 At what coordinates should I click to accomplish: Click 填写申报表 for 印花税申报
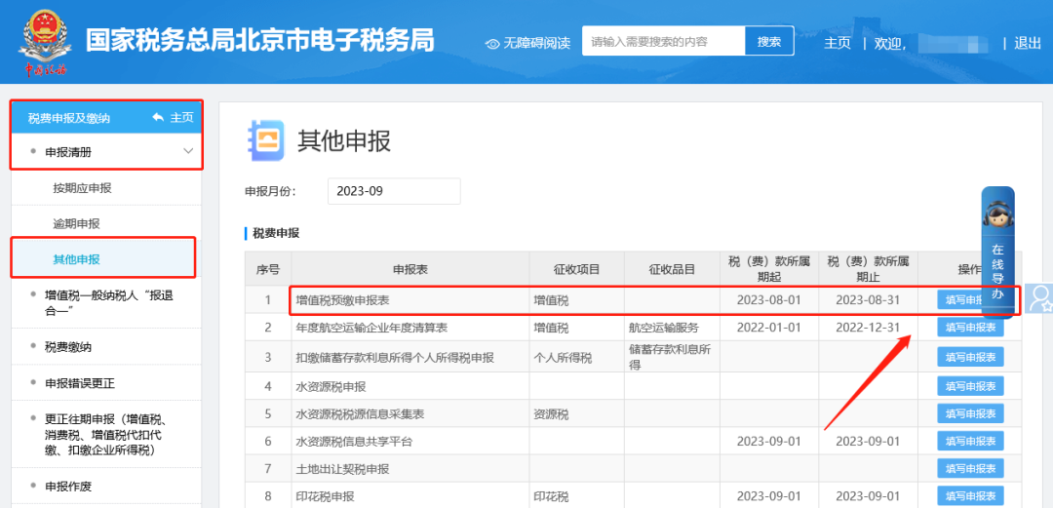pyautogui.click(x=969, y=495)
